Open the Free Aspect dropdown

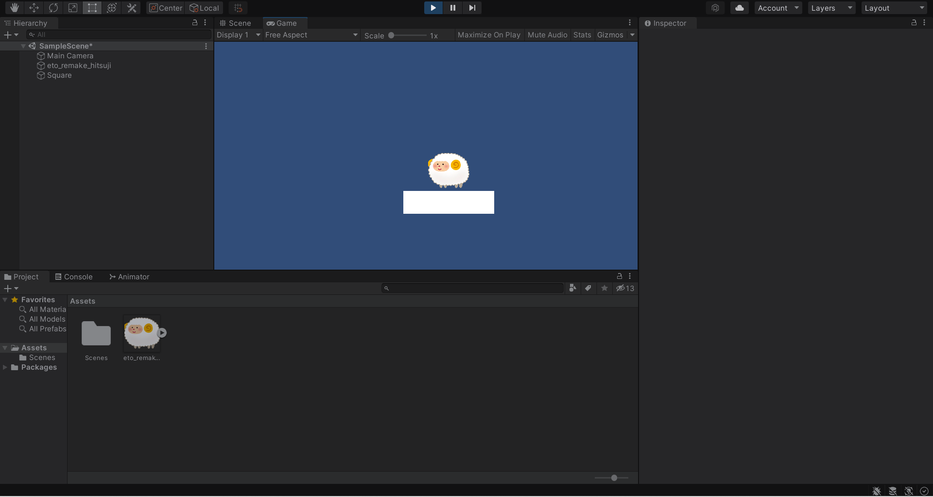click(311, 35)
